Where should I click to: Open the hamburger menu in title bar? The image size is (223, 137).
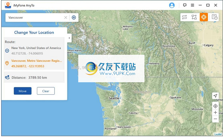click(x=193, y=5)
